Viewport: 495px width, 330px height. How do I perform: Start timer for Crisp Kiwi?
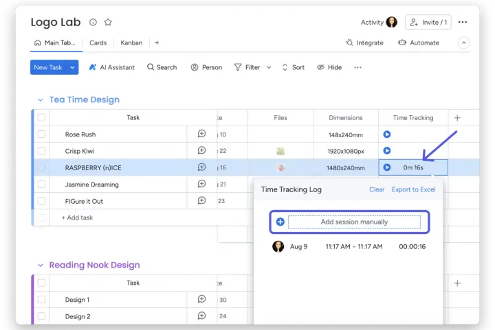click(386, 150)
